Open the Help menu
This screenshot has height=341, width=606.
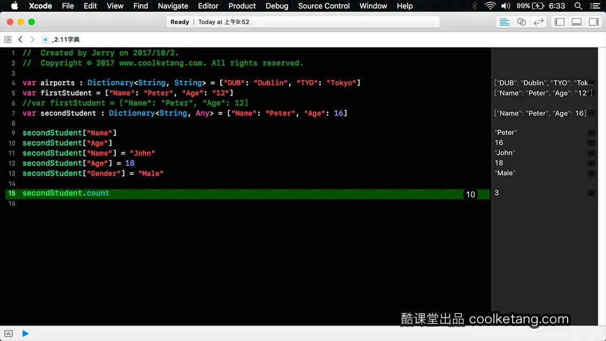pyautogui.click(x=405, y=6)
